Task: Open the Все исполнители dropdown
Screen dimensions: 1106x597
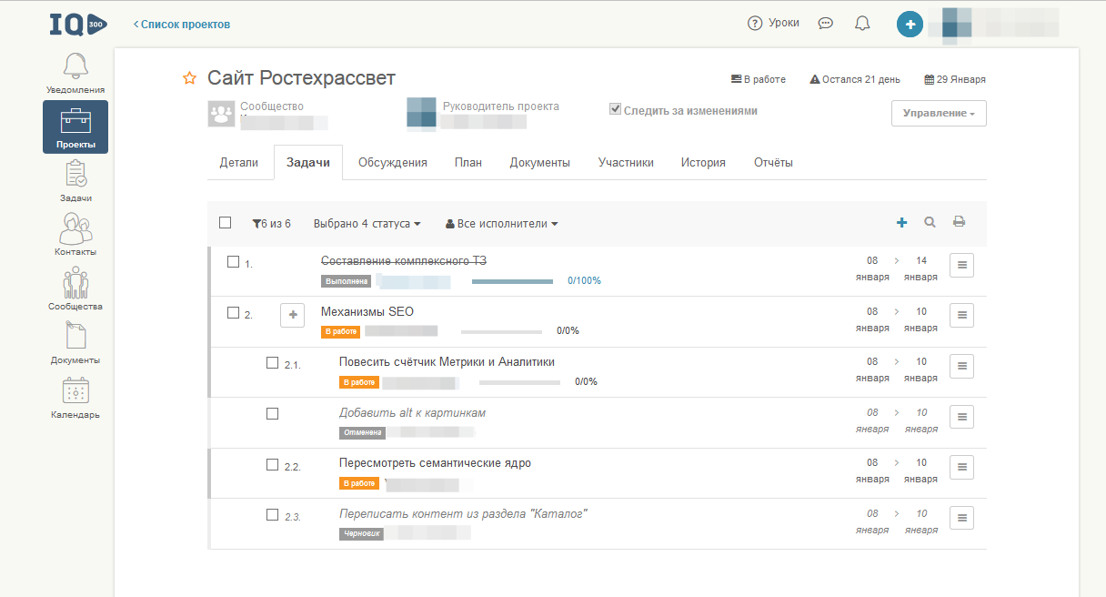Action: [501, 223]
